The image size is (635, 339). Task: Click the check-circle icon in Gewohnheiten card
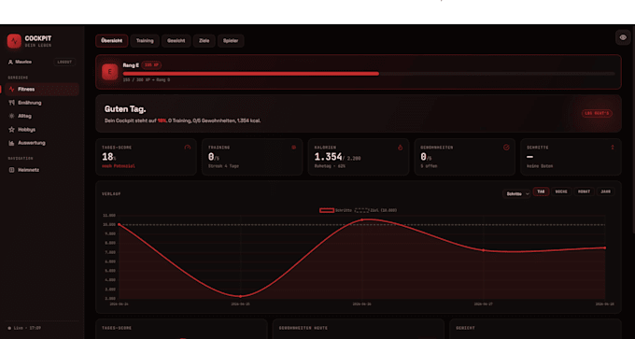click(506, 148)
